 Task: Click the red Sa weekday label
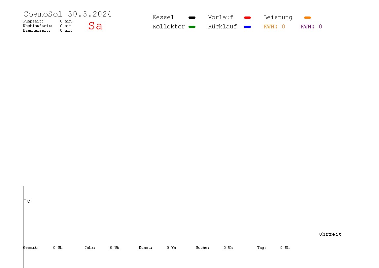tap(95, 26)
